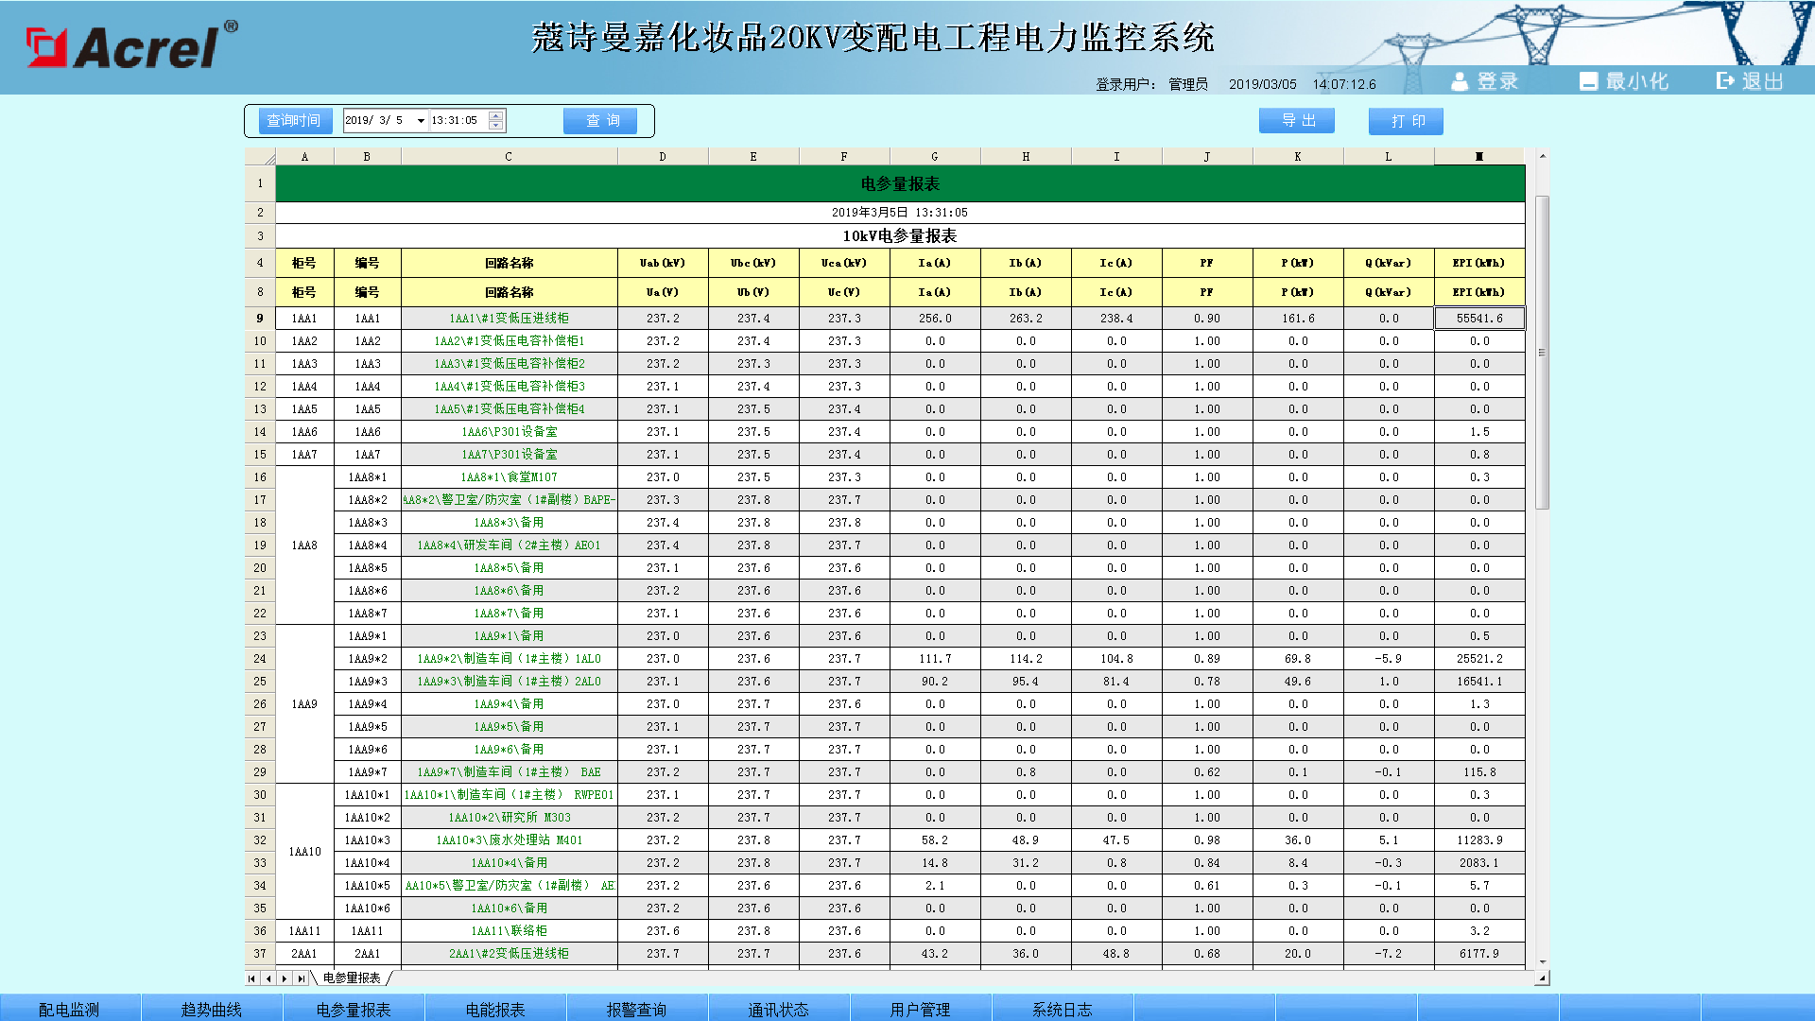The height and width of the screenshot is (1021, 1815).
Task: Click the 打印 print button
Action: point(1406,120)
